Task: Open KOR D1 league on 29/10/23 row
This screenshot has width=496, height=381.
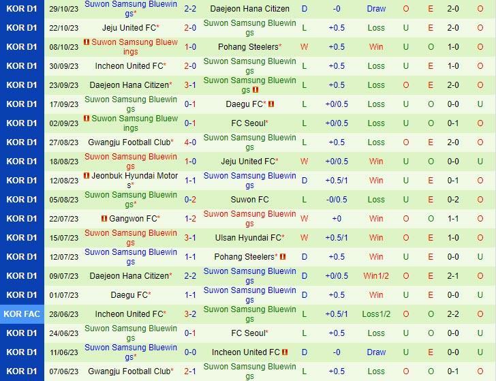Action: click(22, 9)
